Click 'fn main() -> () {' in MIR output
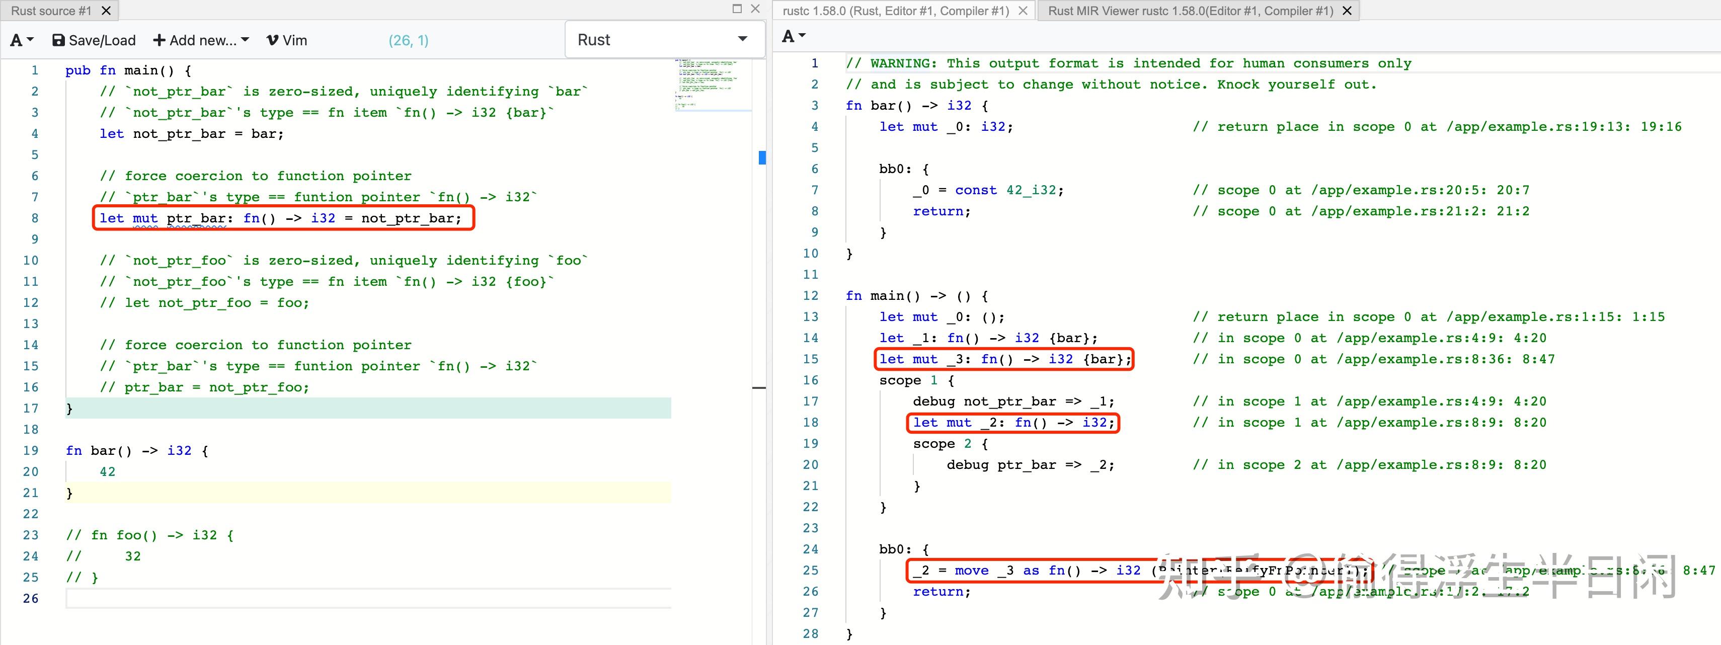The image size is (1721, 645). (917, 296)
